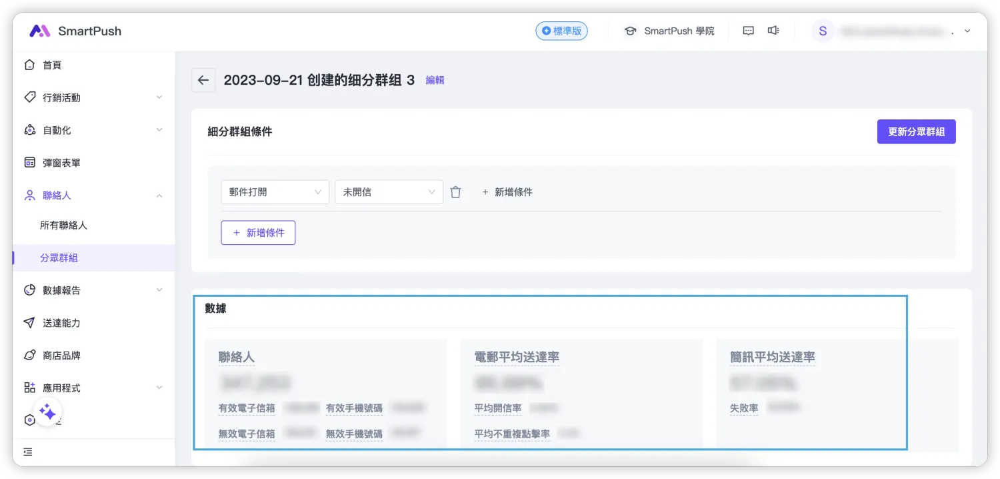1000x479 pixels.
Task: Click the back arrow button
Action: (203, 80)
